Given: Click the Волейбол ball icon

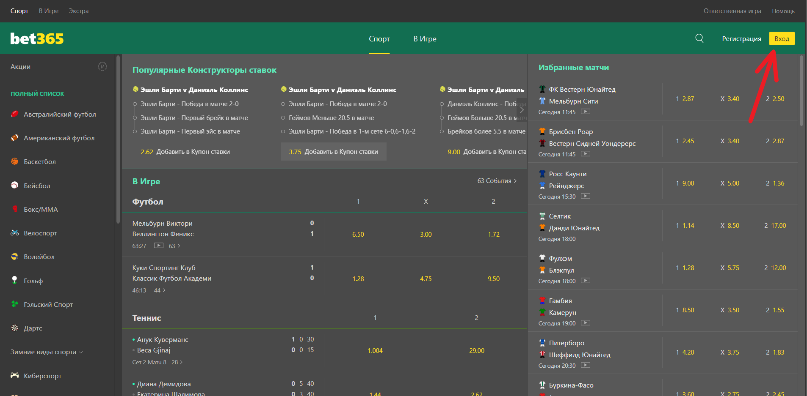Looking at the screenshot, I should [x=15, y=257].
